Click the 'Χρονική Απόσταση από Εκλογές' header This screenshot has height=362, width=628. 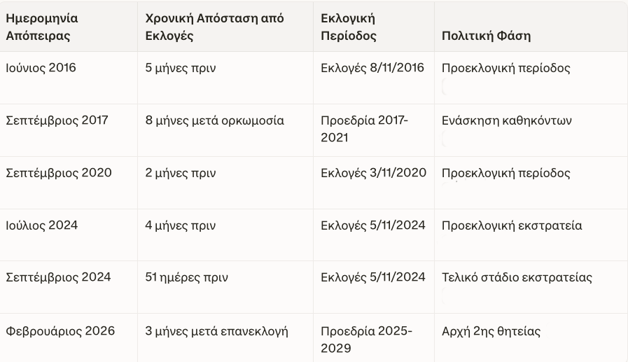pyautogui.click(x=214, y=27)
